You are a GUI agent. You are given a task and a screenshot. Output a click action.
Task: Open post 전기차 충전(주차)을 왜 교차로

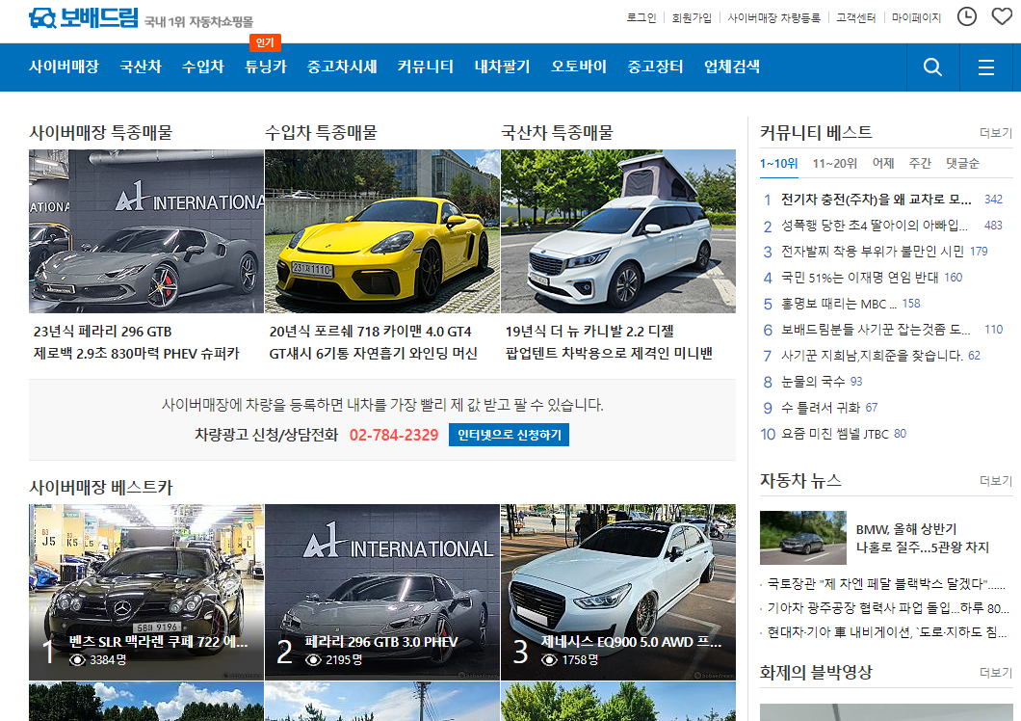[876, 200]
